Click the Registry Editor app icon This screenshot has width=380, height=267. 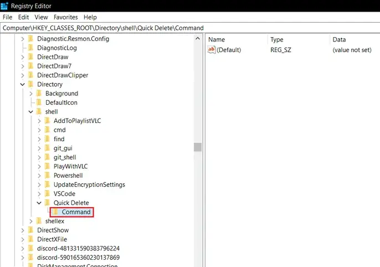tap(4, 6)
